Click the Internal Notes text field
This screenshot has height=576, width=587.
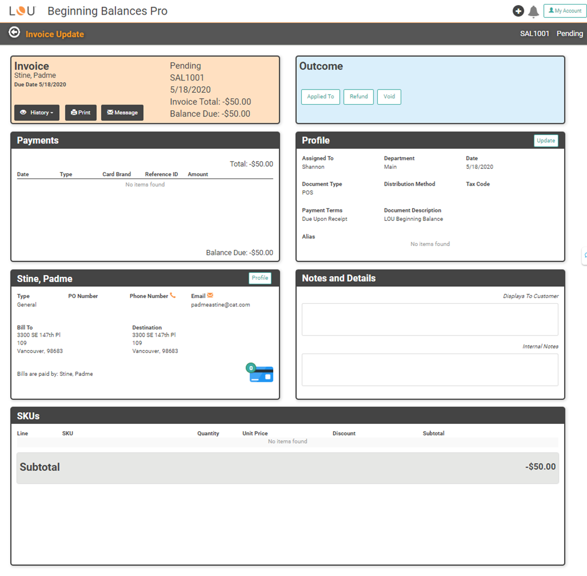tap(430, 370)
